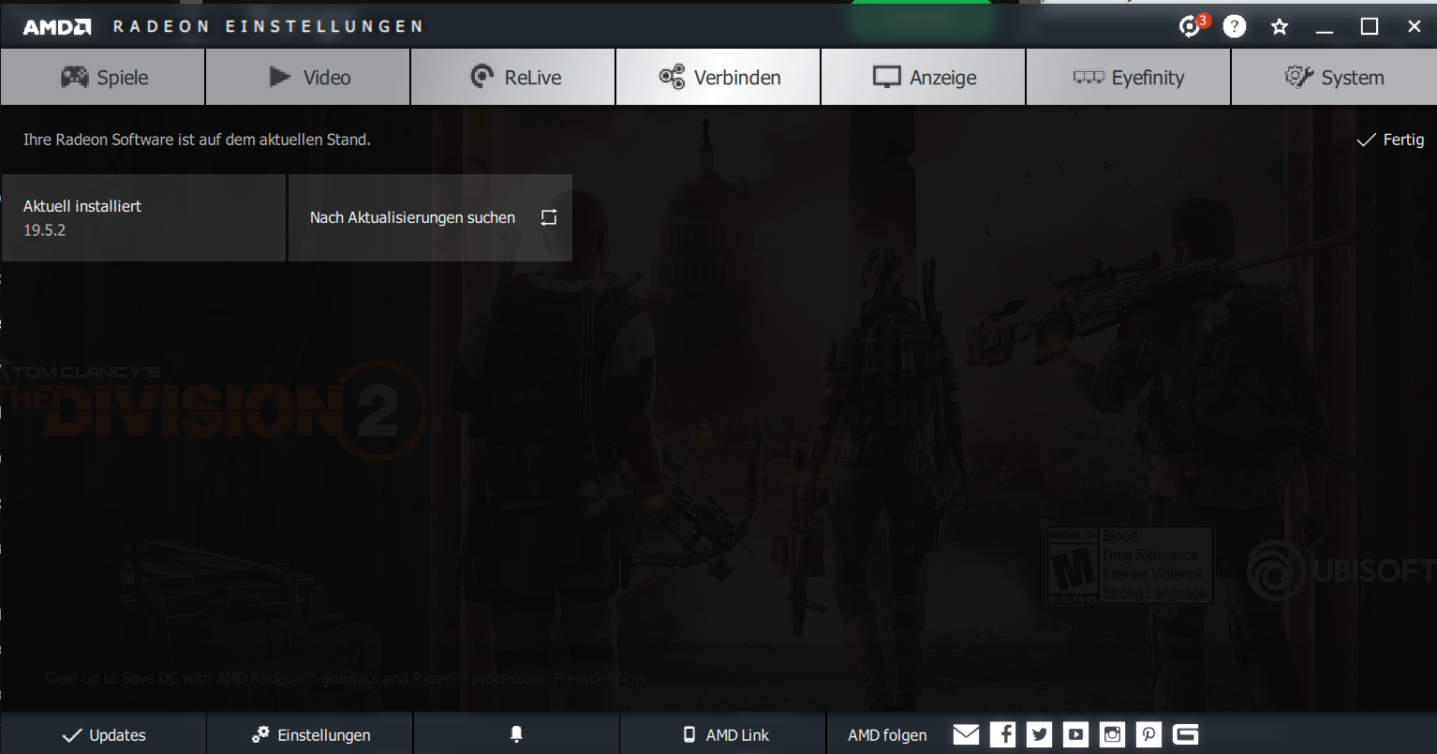The height and width of the screenshot is (754, 1437).
Task: Open Updates in the bottom bar
Action: pos(103,734)
